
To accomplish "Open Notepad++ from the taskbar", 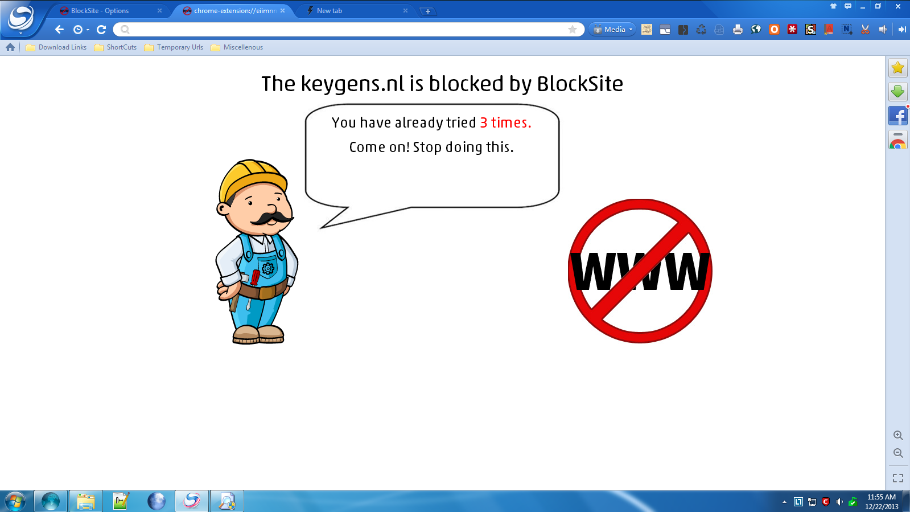I will click(x=121, y=501).
